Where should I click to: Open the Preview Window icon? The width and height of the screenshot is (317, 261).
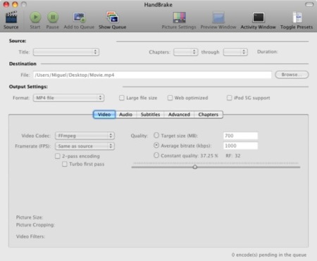[218, 18]
